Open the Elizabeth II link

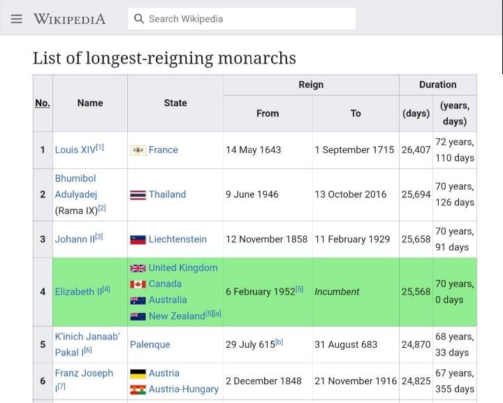tap(78, 292)
